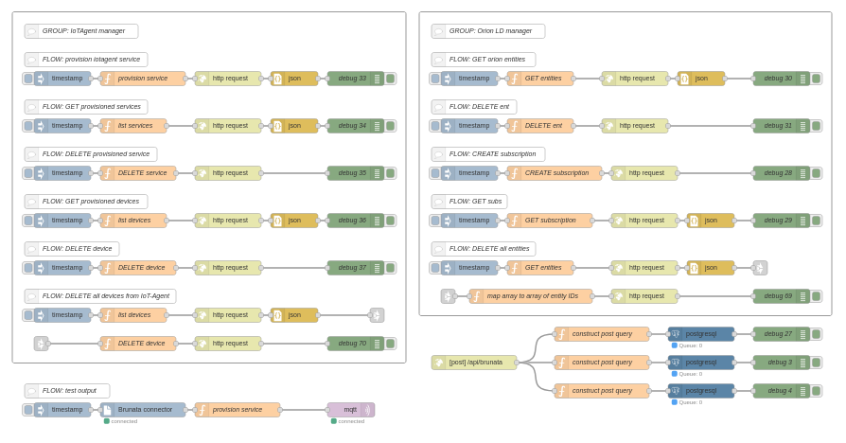846x443 pixels.
Task: Click http request icon after DELETE ent node
Action: pyautogui.click(x=608, y=126)
